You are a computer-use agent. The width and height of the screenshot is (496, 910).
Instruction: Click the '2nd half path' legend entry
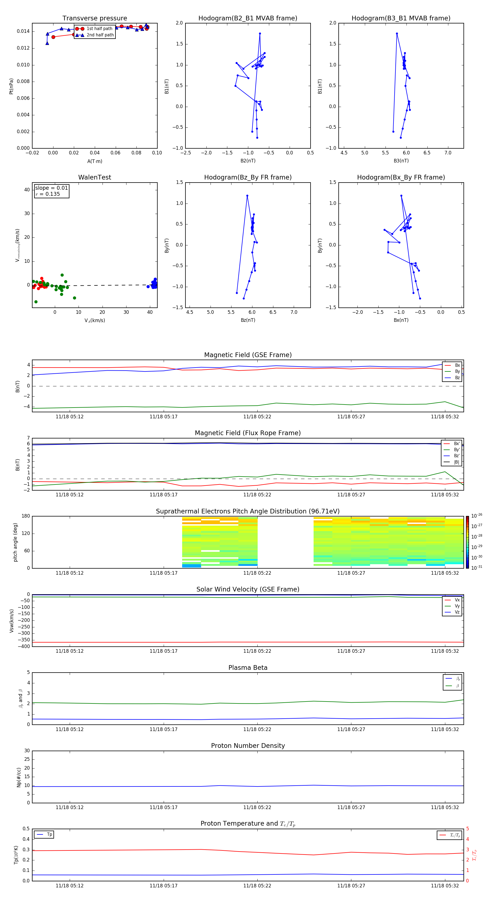point(95,35)
